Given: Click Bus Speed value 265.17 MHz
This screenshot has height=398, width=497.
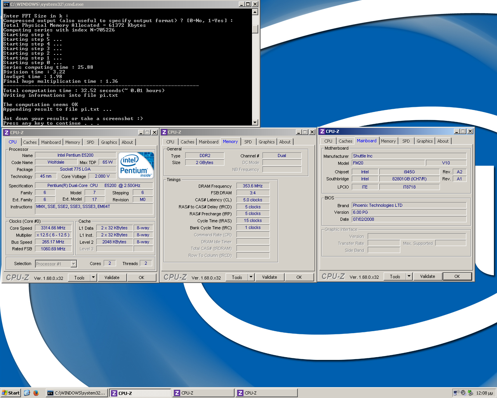Looking at the screenshot, I should pos(53,242).
